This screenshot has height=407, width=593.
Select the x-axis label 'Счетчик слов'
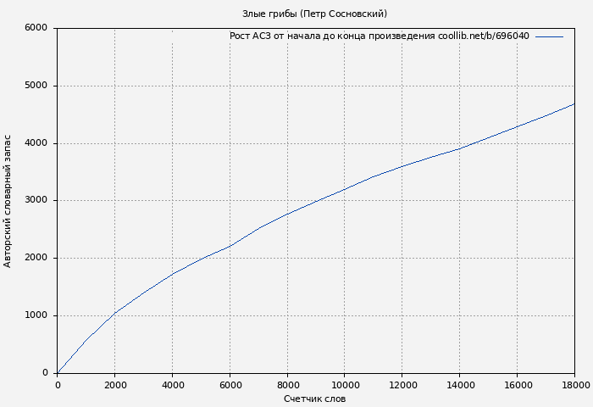click(x=314, y=399)
